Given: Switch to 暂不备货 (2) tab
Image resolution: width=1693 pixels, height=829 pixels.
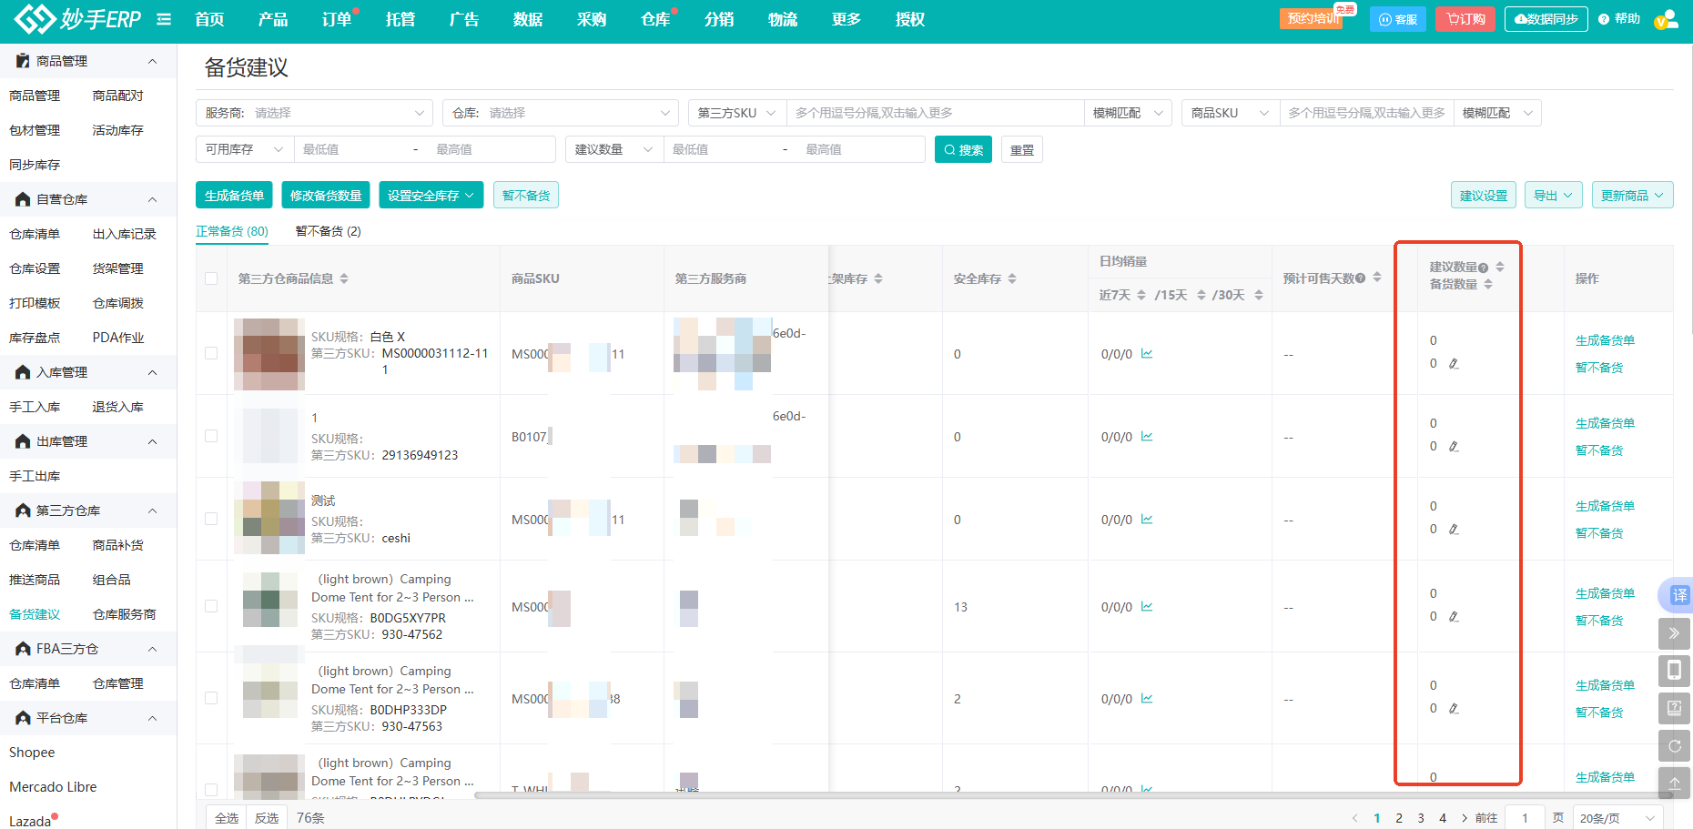Looking at the screenshot, I should coord(328,231).
